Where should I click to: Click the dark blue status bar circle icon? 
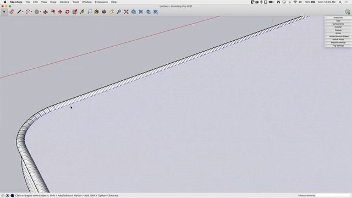tap(12, 196)
